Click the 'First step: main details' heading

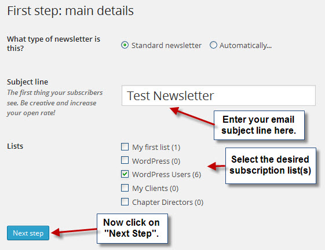point(71,11)
